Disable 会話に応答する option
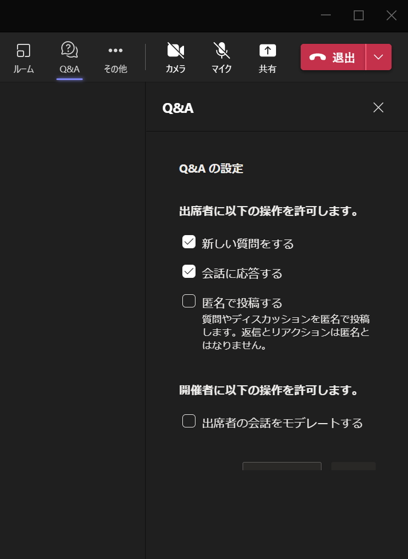408x559 pixels. click(x=188, y=271)
